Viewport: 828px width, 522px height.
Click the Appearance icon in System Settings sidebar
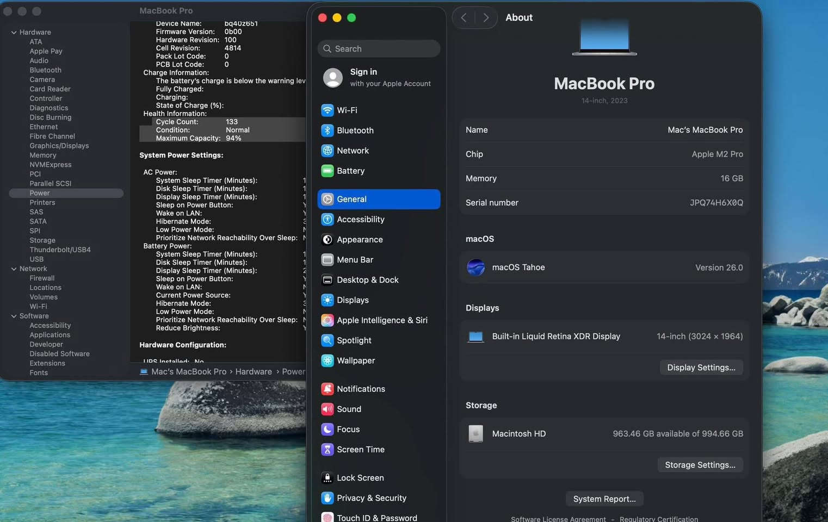pyautogui.click(x=327, y=239)
